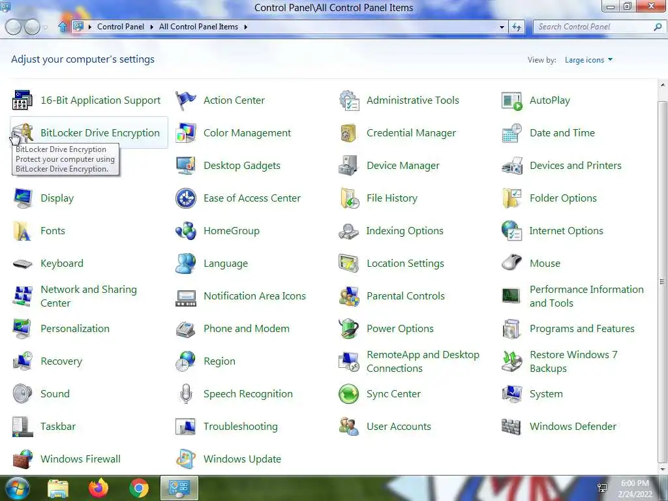Open BitLocker Drive Encryption link
Screen dimensions: 668x501
[100, 133]
